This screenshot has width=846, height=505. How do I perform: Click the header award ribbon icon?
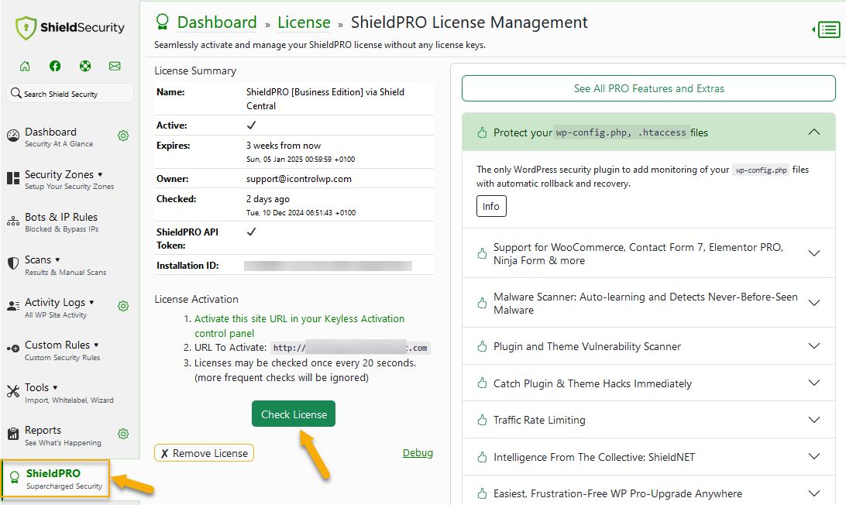(163, 22)
